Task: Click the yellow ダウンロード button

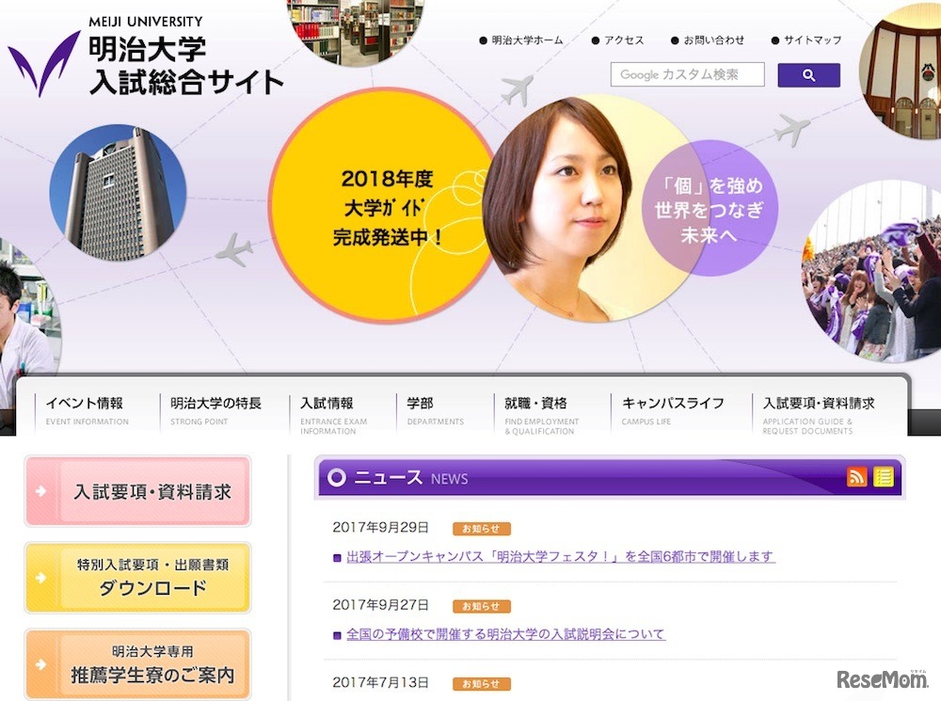Action: (x=138, y=578)
